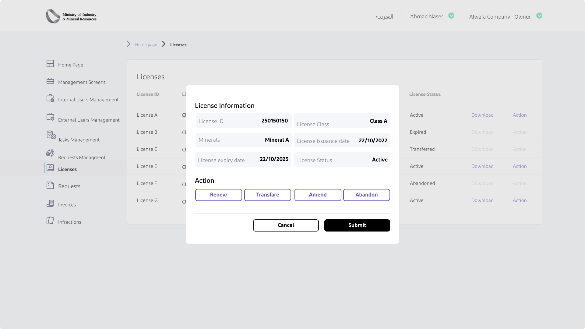Screen dimensions: 585x329
Task: Expand the Ahmad Naser user dropdown
Action: [x=451, y=16]
